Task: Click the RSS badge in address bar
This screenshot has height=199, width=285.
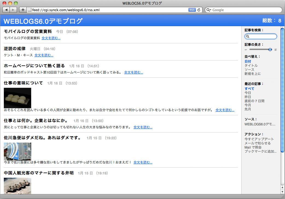Action: click(x=192, y=10)
